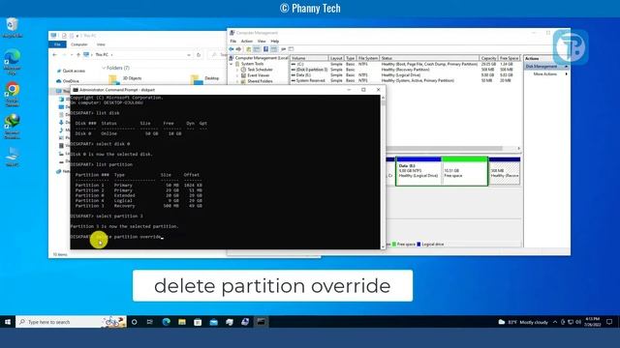Open Action menu in Computer Management
Image resolution: width=620 pixels, height=348 pixels.
(247, 41)
